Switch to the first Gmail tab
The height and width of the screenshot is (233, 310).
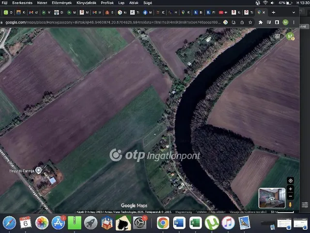click(x=33, y=13)
